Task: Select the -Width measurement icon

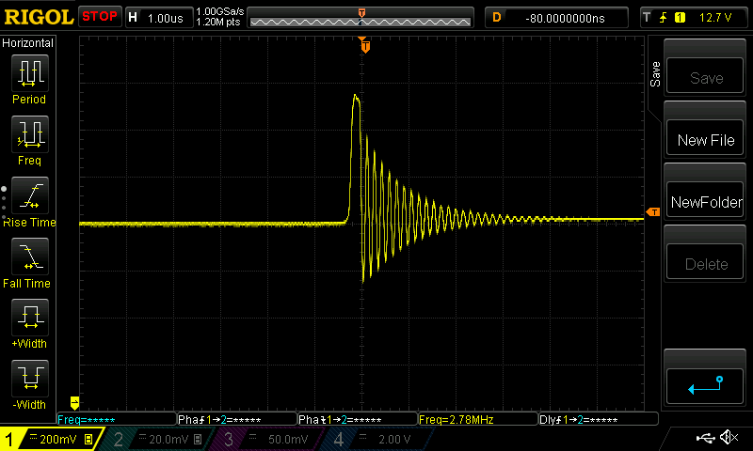Action: click(x=29, y=380)
